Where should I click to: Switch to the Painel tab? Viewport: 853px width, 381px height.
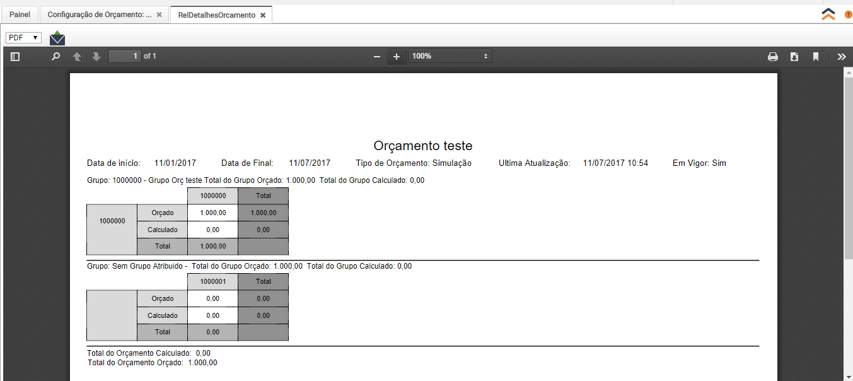tap(20, 15)
